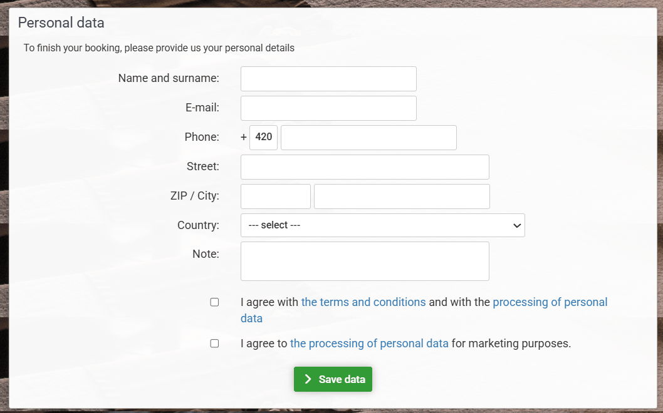Click the ZIP code input box
This screenshot has width=663, height=413.
(276, 196)
